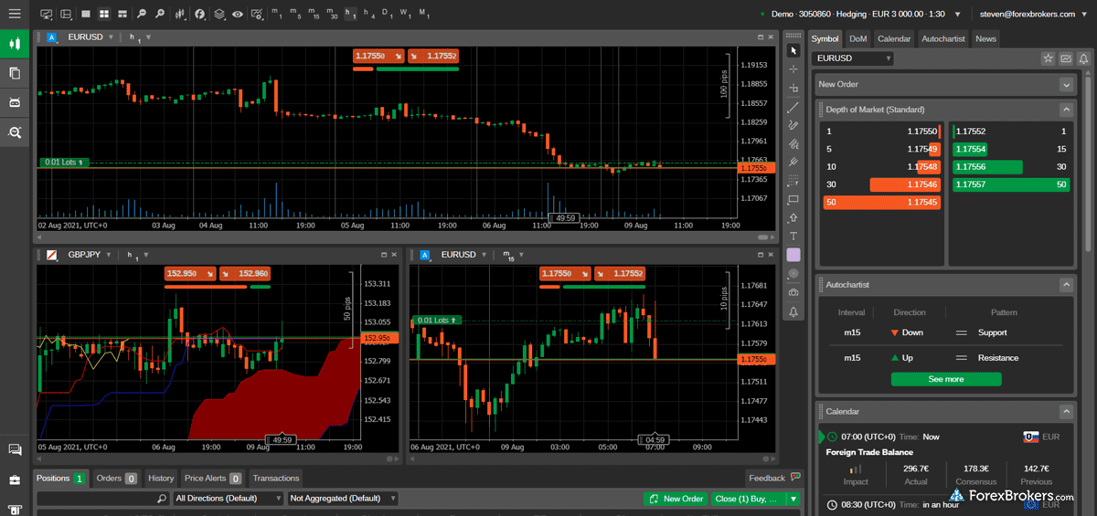Screen dimensions: 1097x516
Task: Add EURUSD to favorites with star icon
Action: (x=1049, y=58)
